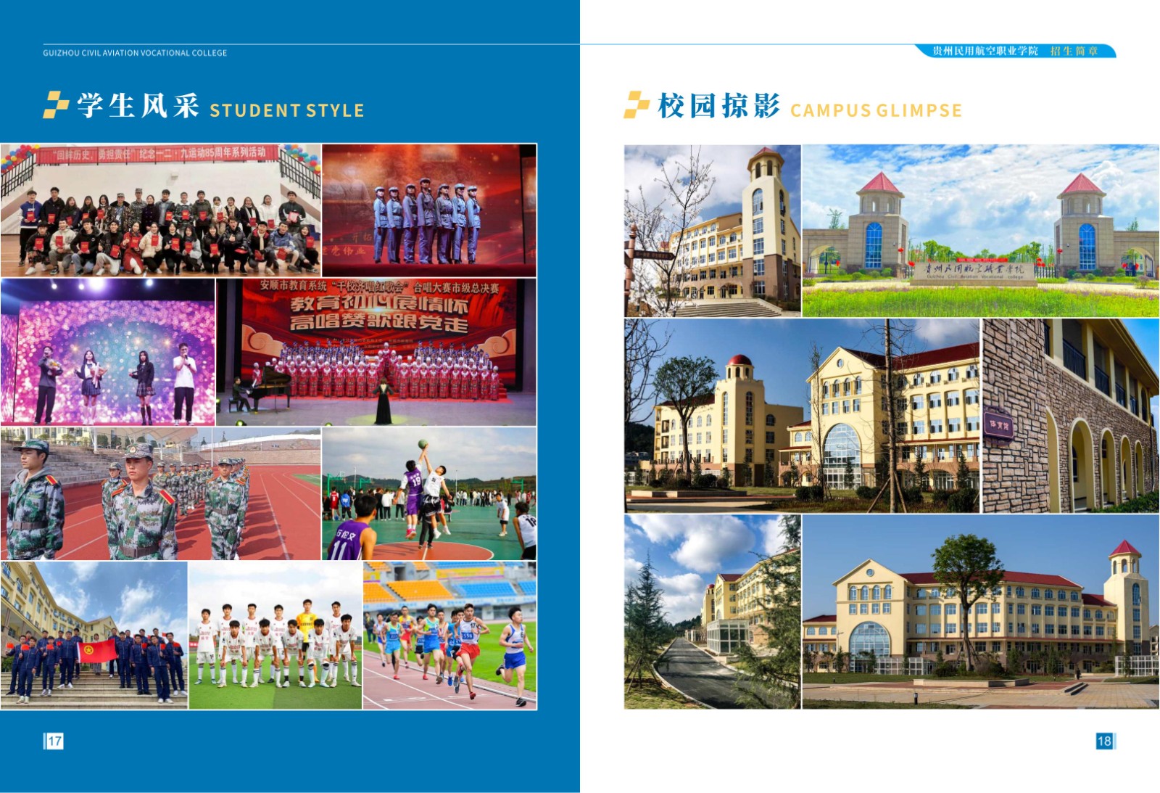The height and width of the screenshot is (793, 1160).
Task: Click the STUDENT STYLE heading text
Action: (x=286, y=110)
